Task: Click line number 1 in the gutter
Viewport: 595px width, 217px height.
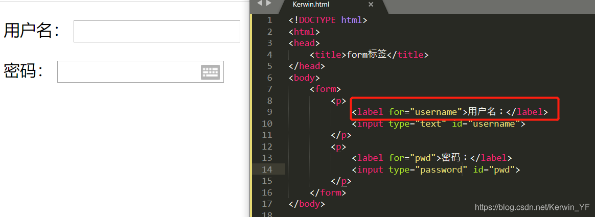Action: tap(269, 20)
